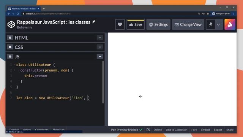Fold constructor block on line 2
This screenshot has width=243, height=137.
[x=14, y=70]
